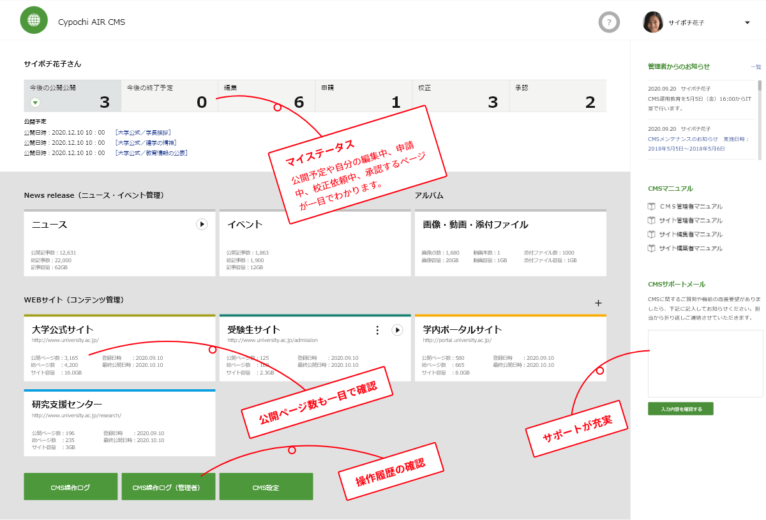Viewport: 766px width, 520px height.
Task: Open ＣＭＳ管理者マニュアル link
Action: click(691, 207)
